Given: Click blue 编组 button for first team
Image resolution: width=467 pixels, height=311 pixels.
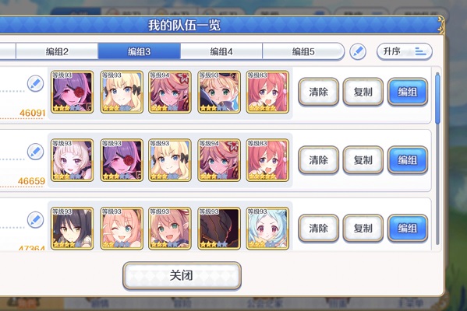Looking at the screenshot, I should pos(408,92).
